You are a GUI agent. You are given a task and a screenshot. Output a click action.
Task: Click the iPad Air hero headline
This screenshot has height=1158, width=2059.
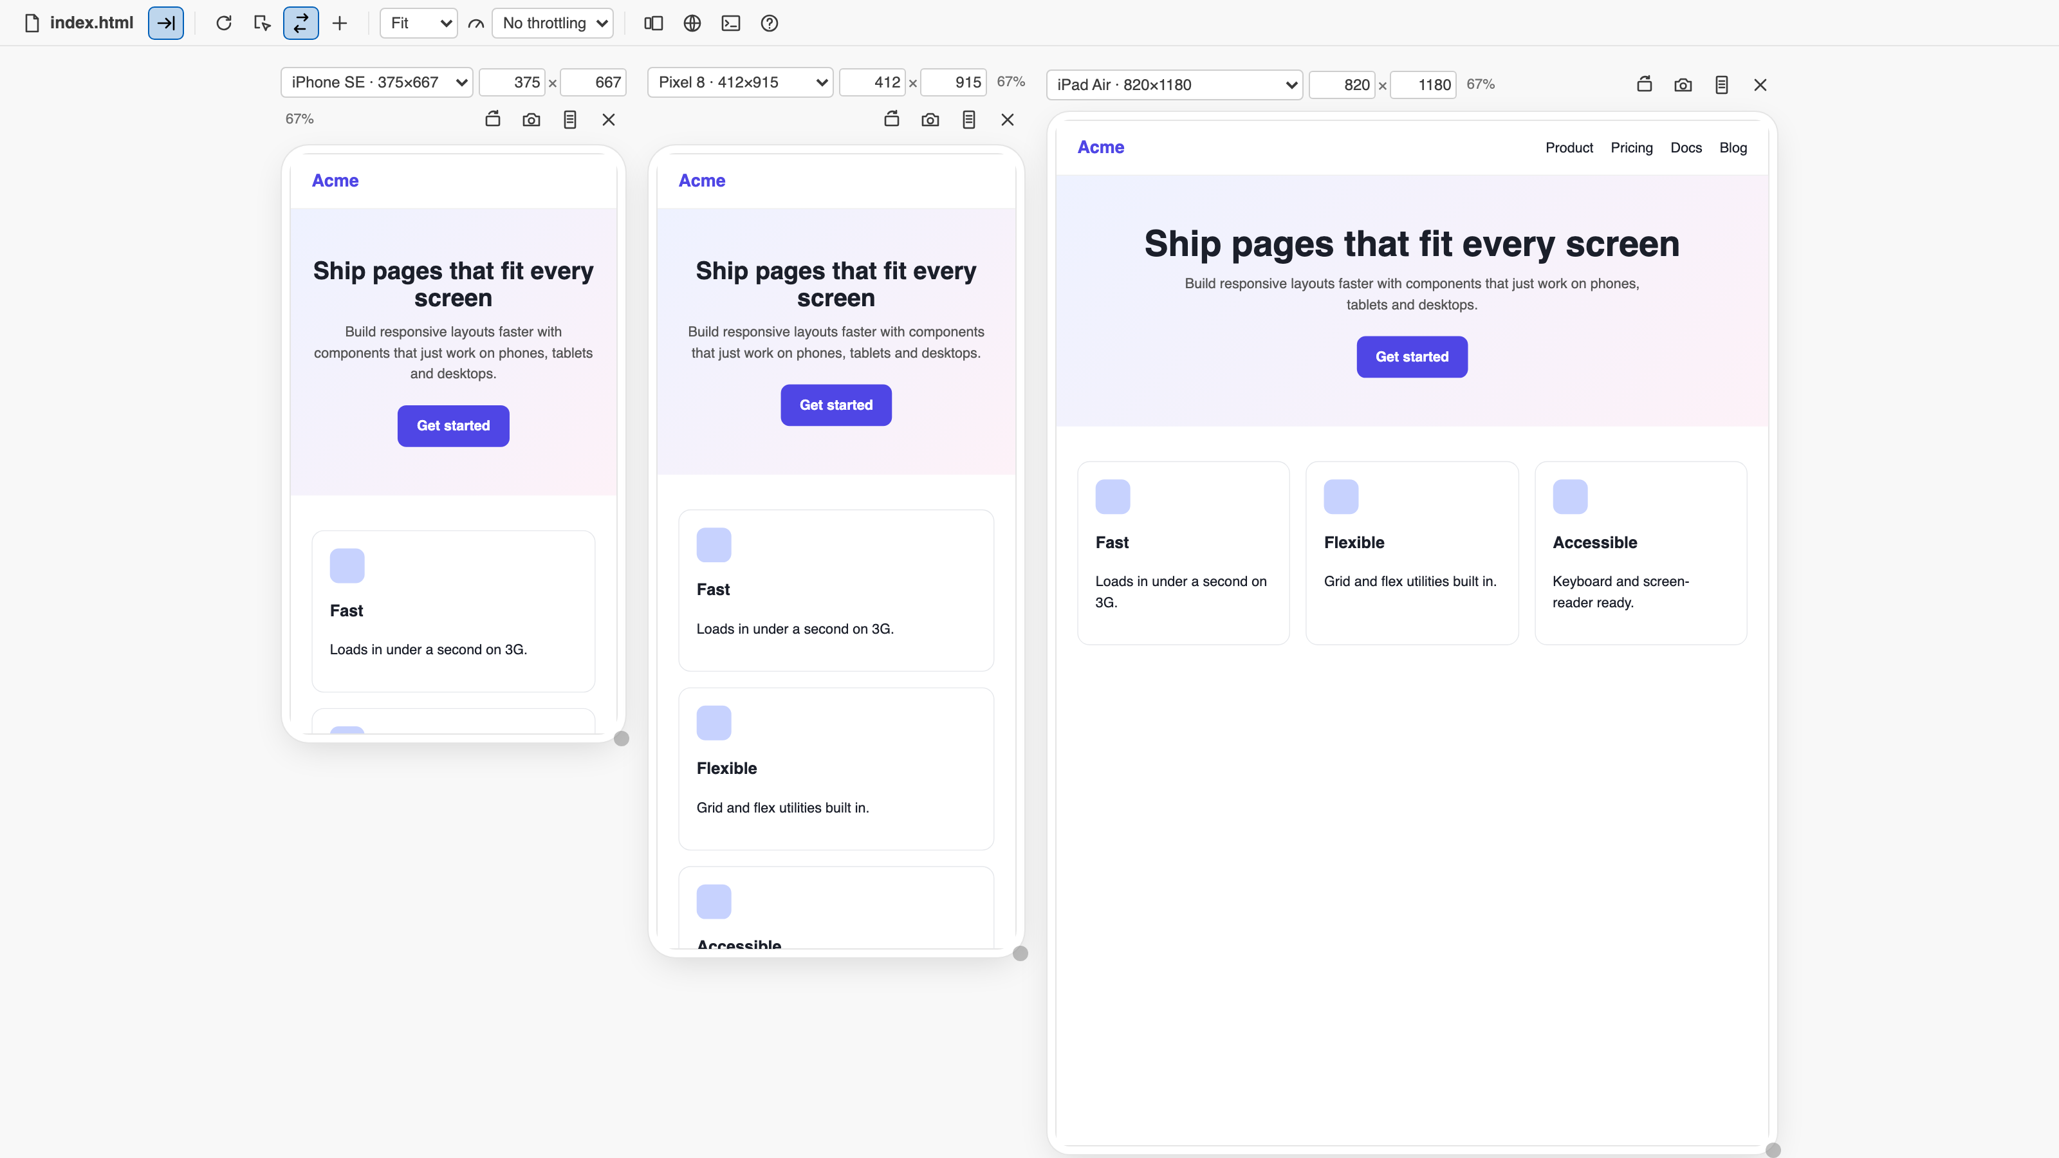1412,244
